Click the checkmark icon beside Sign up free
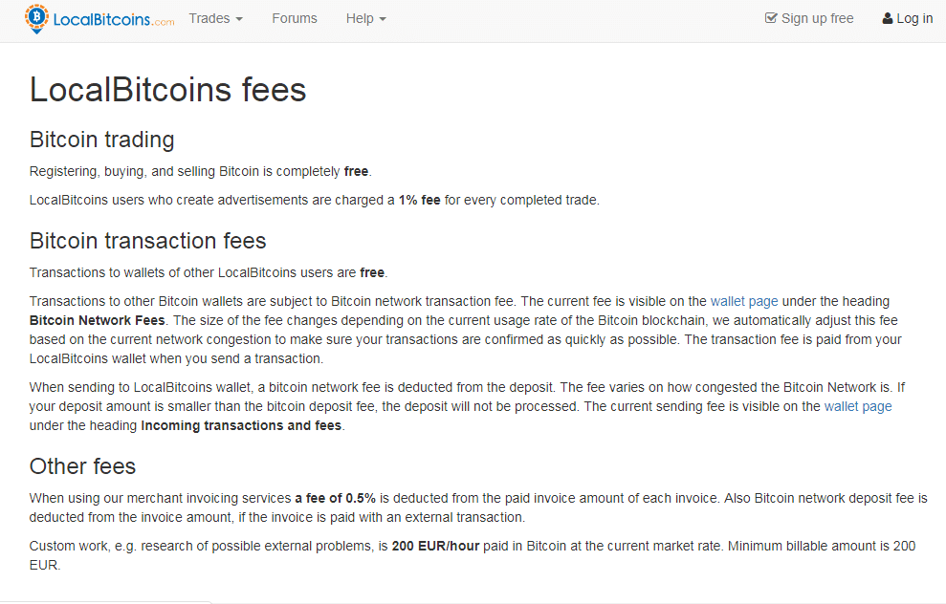Viewport: 946px width, 604px height. tap(770, 18)
